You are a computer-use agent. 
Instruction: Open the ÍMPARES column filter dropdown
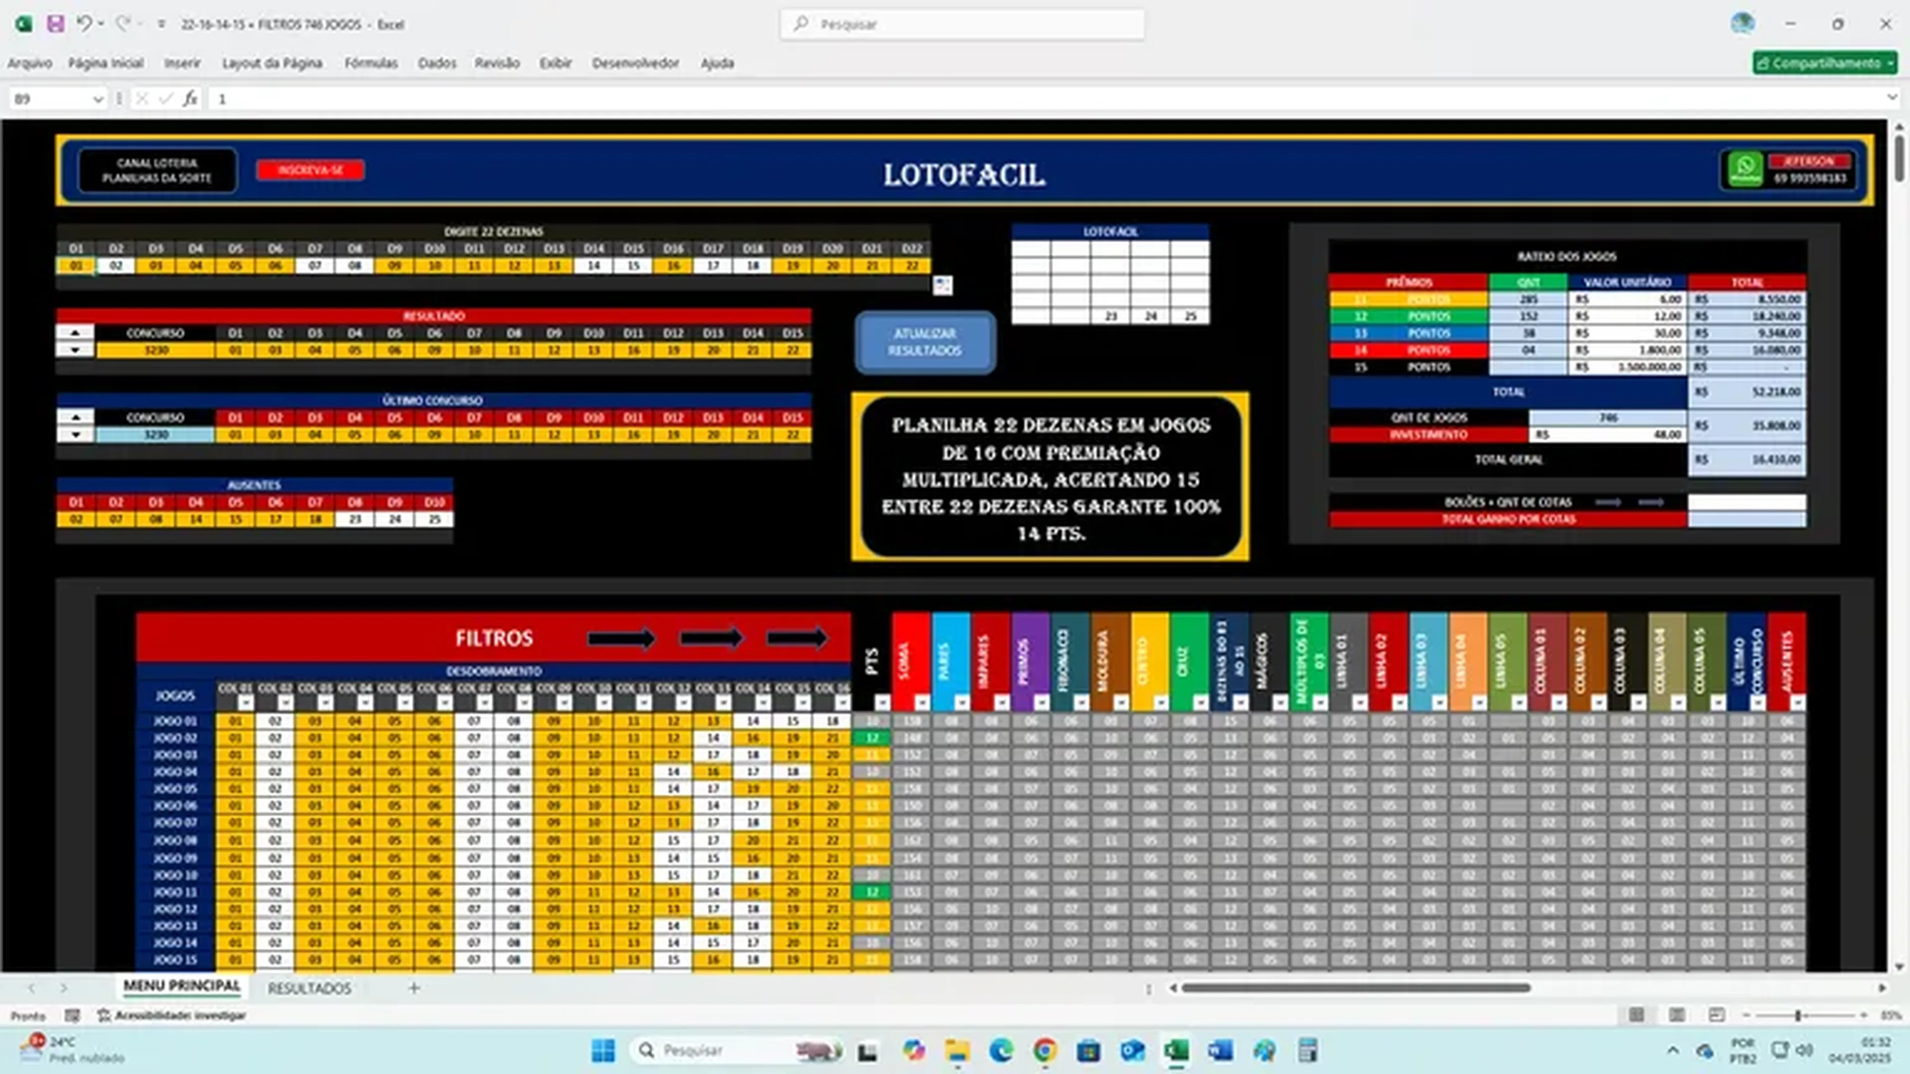1002,702
